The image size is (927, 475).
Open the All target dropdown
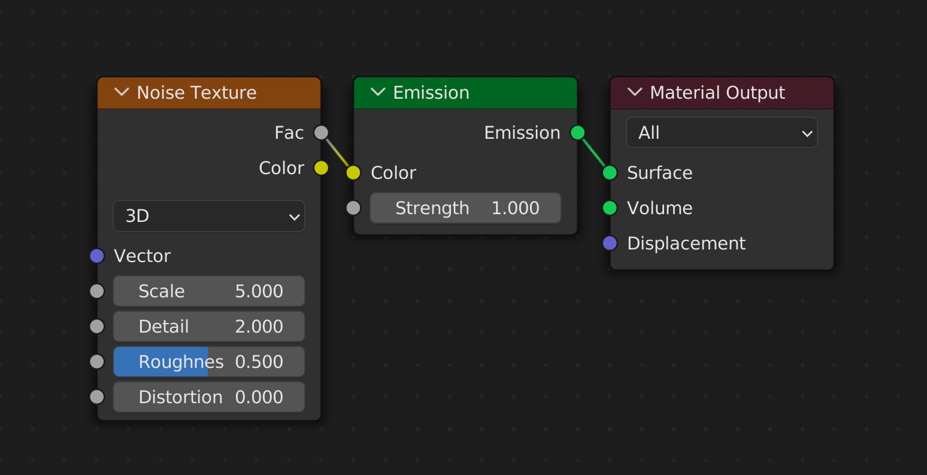click(x=722, y=133)
